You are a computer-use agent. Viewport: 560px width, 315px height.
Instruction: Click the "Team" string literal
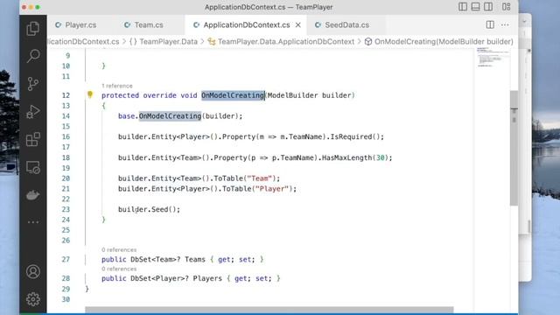click(x=259, y=178)
